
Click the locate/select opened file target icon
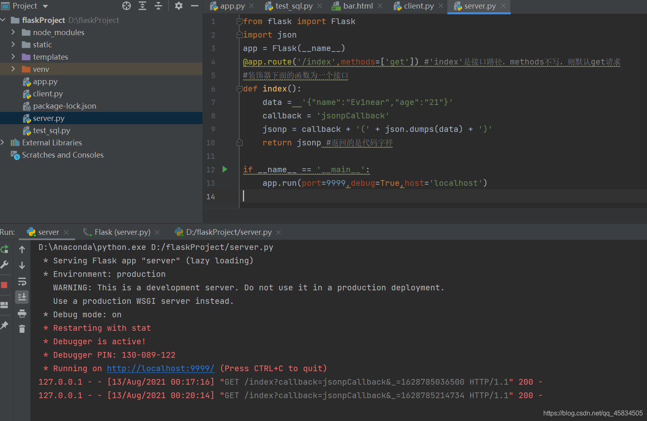(127, 6)
